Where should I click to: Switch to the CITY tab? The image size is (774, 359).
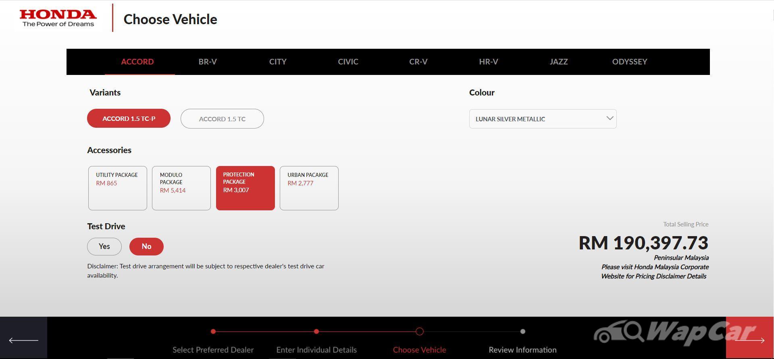[x=278, y=62]
